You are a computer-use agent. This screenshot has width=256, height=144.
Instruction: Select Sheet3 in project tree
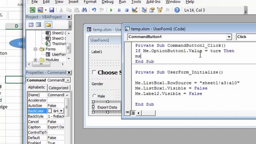coord(56,38)
